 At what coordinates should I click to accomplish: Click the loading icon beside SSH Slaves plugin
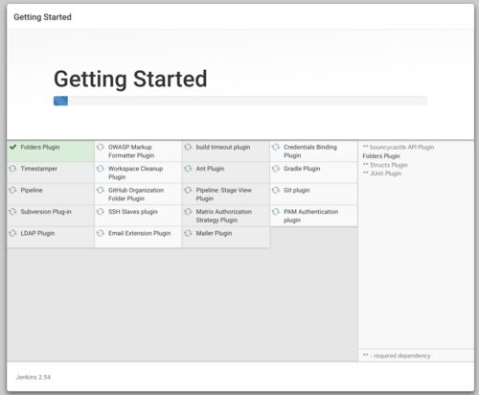[101, 212]
